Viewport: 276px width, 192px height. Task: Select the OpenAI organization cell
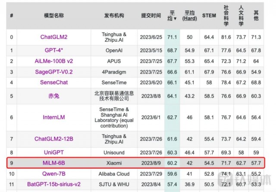click(x=114, y=50)
